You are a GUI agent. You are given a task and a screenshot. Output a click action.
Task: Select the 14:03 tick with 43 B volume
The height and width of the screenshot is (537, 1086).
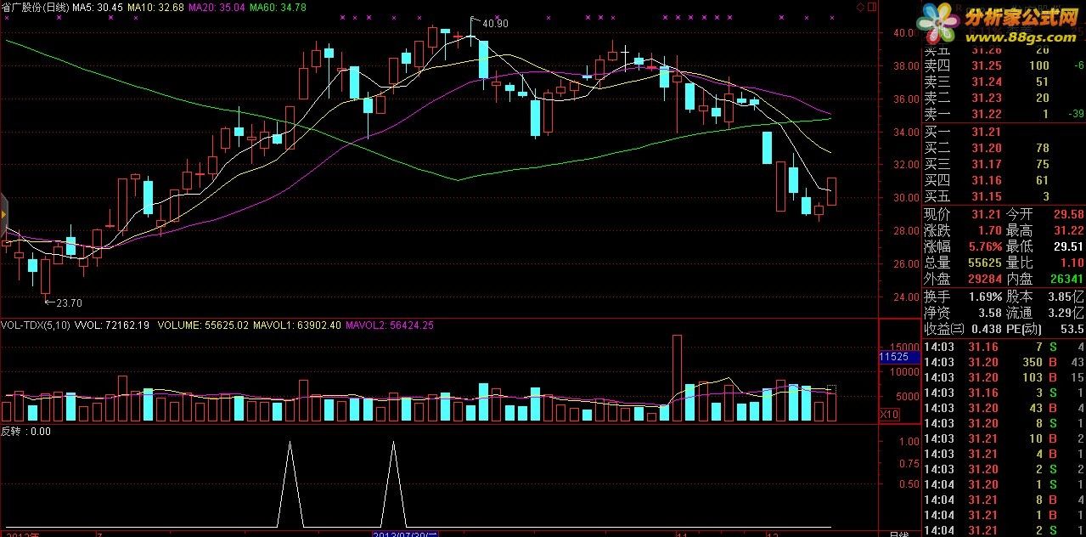pos(1004,408)
